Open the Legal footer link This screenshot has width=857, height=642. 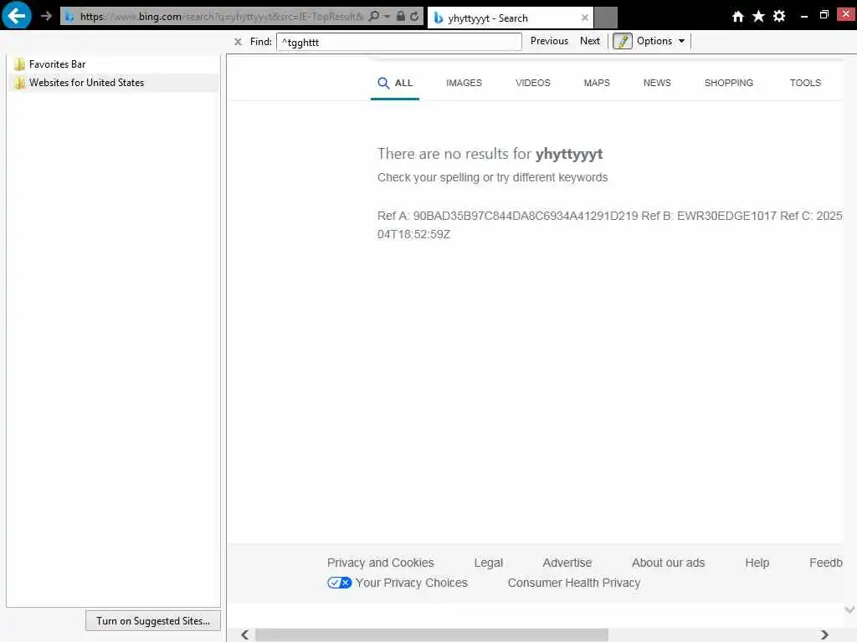pyautogui.click(x=488, y=563)
